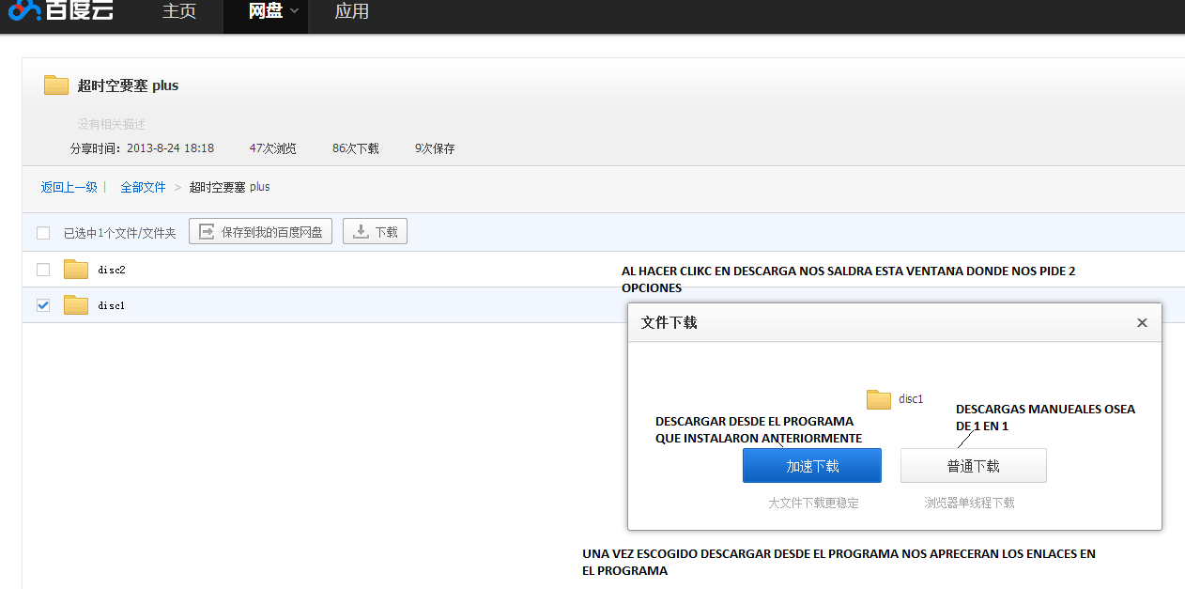Click the 返回上一级 link
This screenshot has height=589, width=1185.
tap(69, 187)
